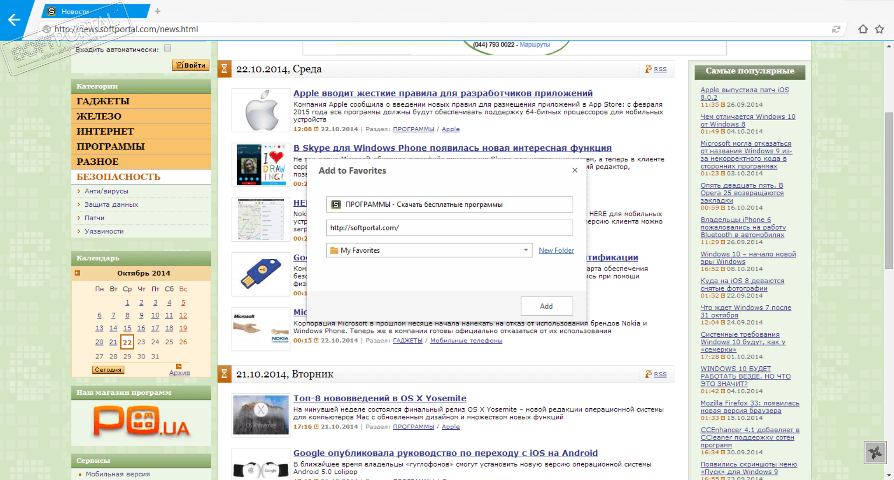Expand the My Favorites folder dropdown
The image size is (894, 480).
pyautogui.click(x=526, y=250)
